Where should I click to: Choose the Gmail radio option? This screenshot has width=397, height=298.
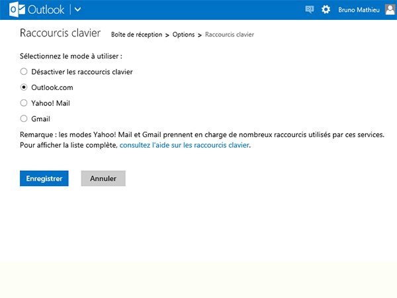pos(24,119)
